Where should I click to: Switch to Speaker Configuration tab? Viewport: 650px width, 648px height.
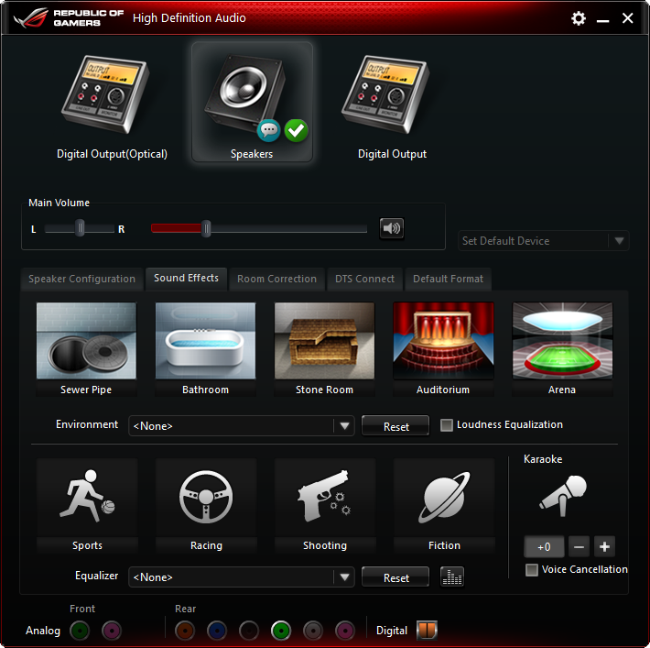coord(81,279)
